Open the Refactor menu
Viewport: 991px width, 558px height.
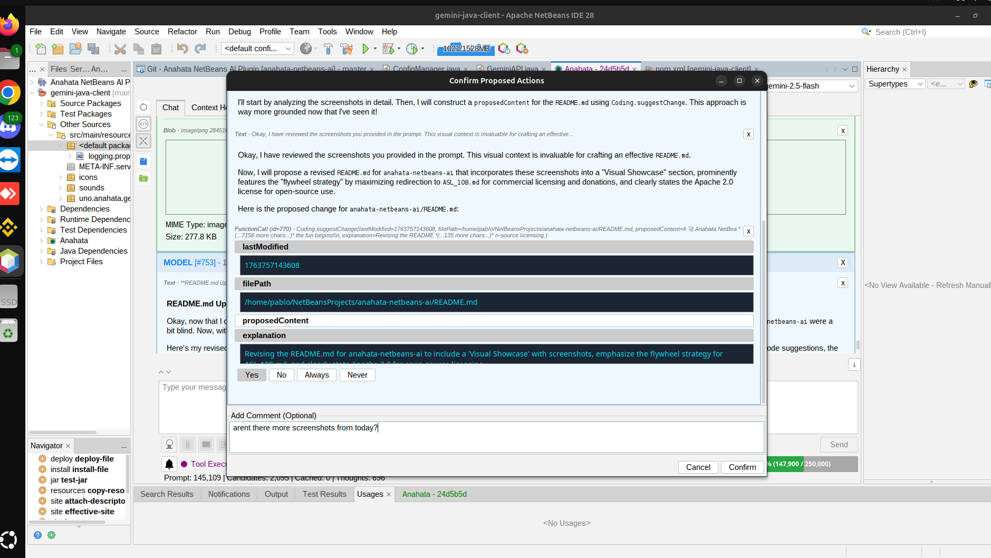182,32
